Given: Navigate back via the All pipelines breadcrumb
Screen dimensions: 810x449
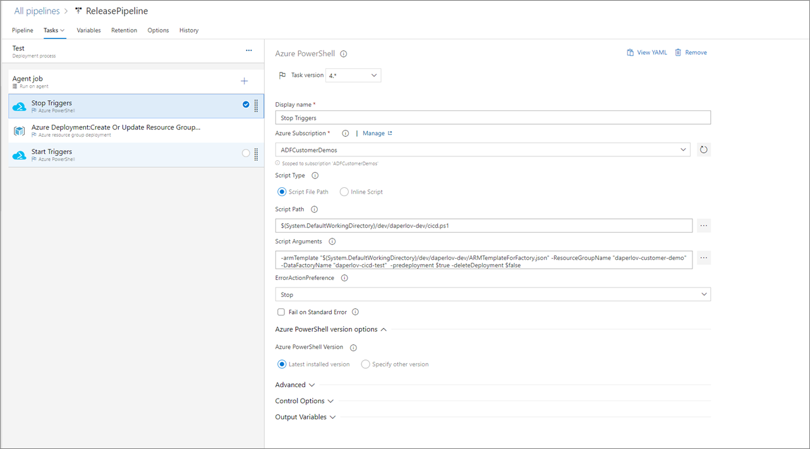Looking at the screenshot, I should click(38, 11).
